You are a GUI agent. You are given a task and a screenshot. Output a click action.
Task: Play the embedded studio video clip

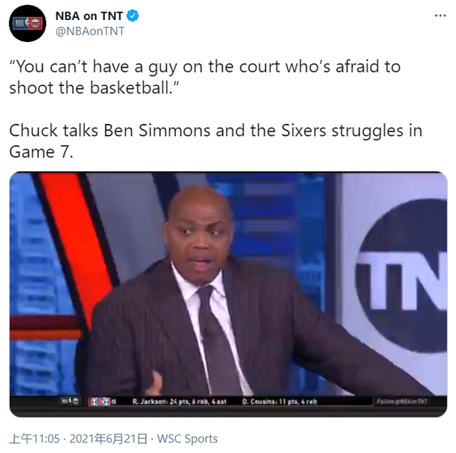[x=228, y=294]
